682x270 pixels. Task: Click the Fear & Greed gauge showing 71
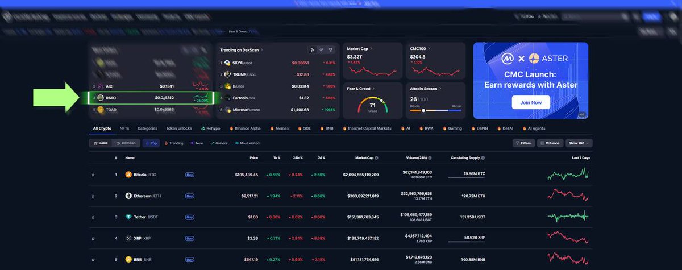click(x=372, y=105)
